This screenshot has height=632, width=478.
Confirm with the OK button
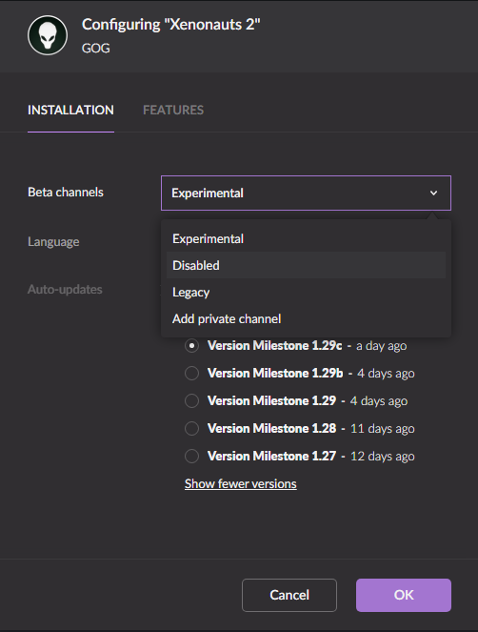404,596
